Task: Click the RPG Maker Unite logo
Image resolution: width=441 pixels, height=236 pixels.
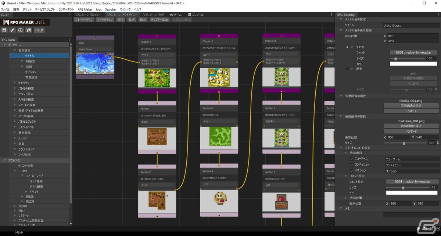Action: [25, 22]
